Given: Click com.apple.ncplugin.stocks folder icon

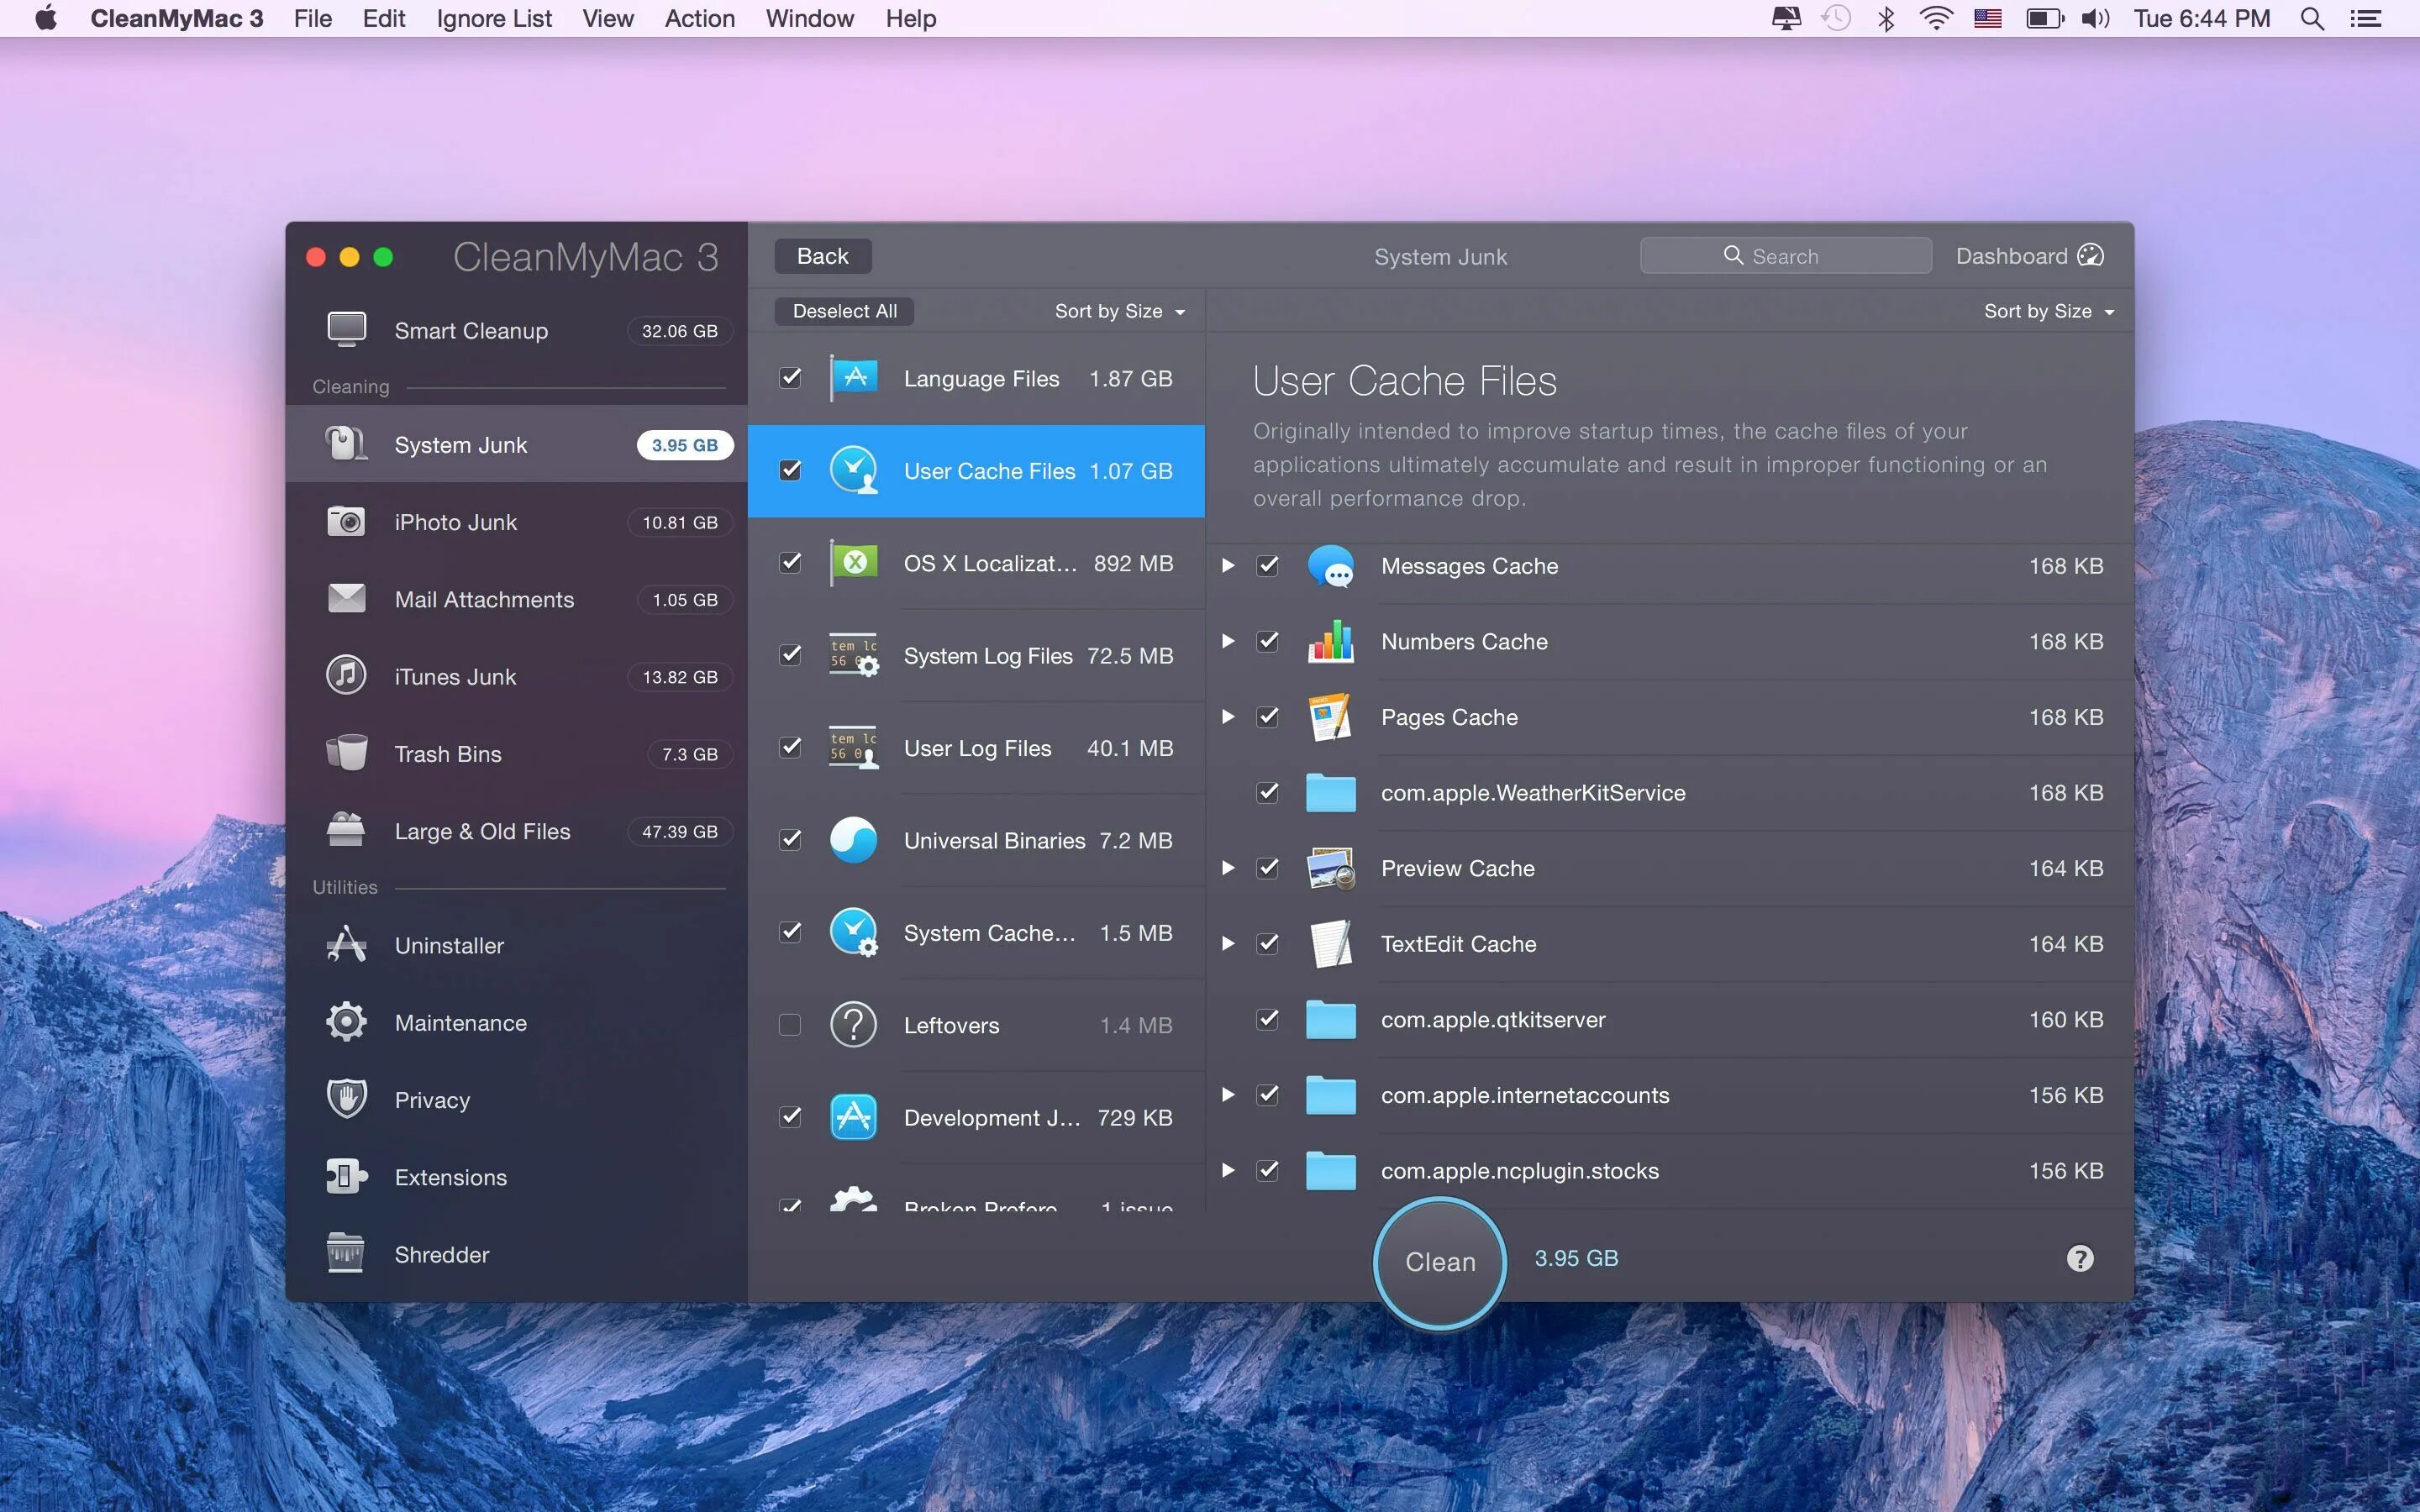Looking at the screenshot, I should tap(1331, 1170).
